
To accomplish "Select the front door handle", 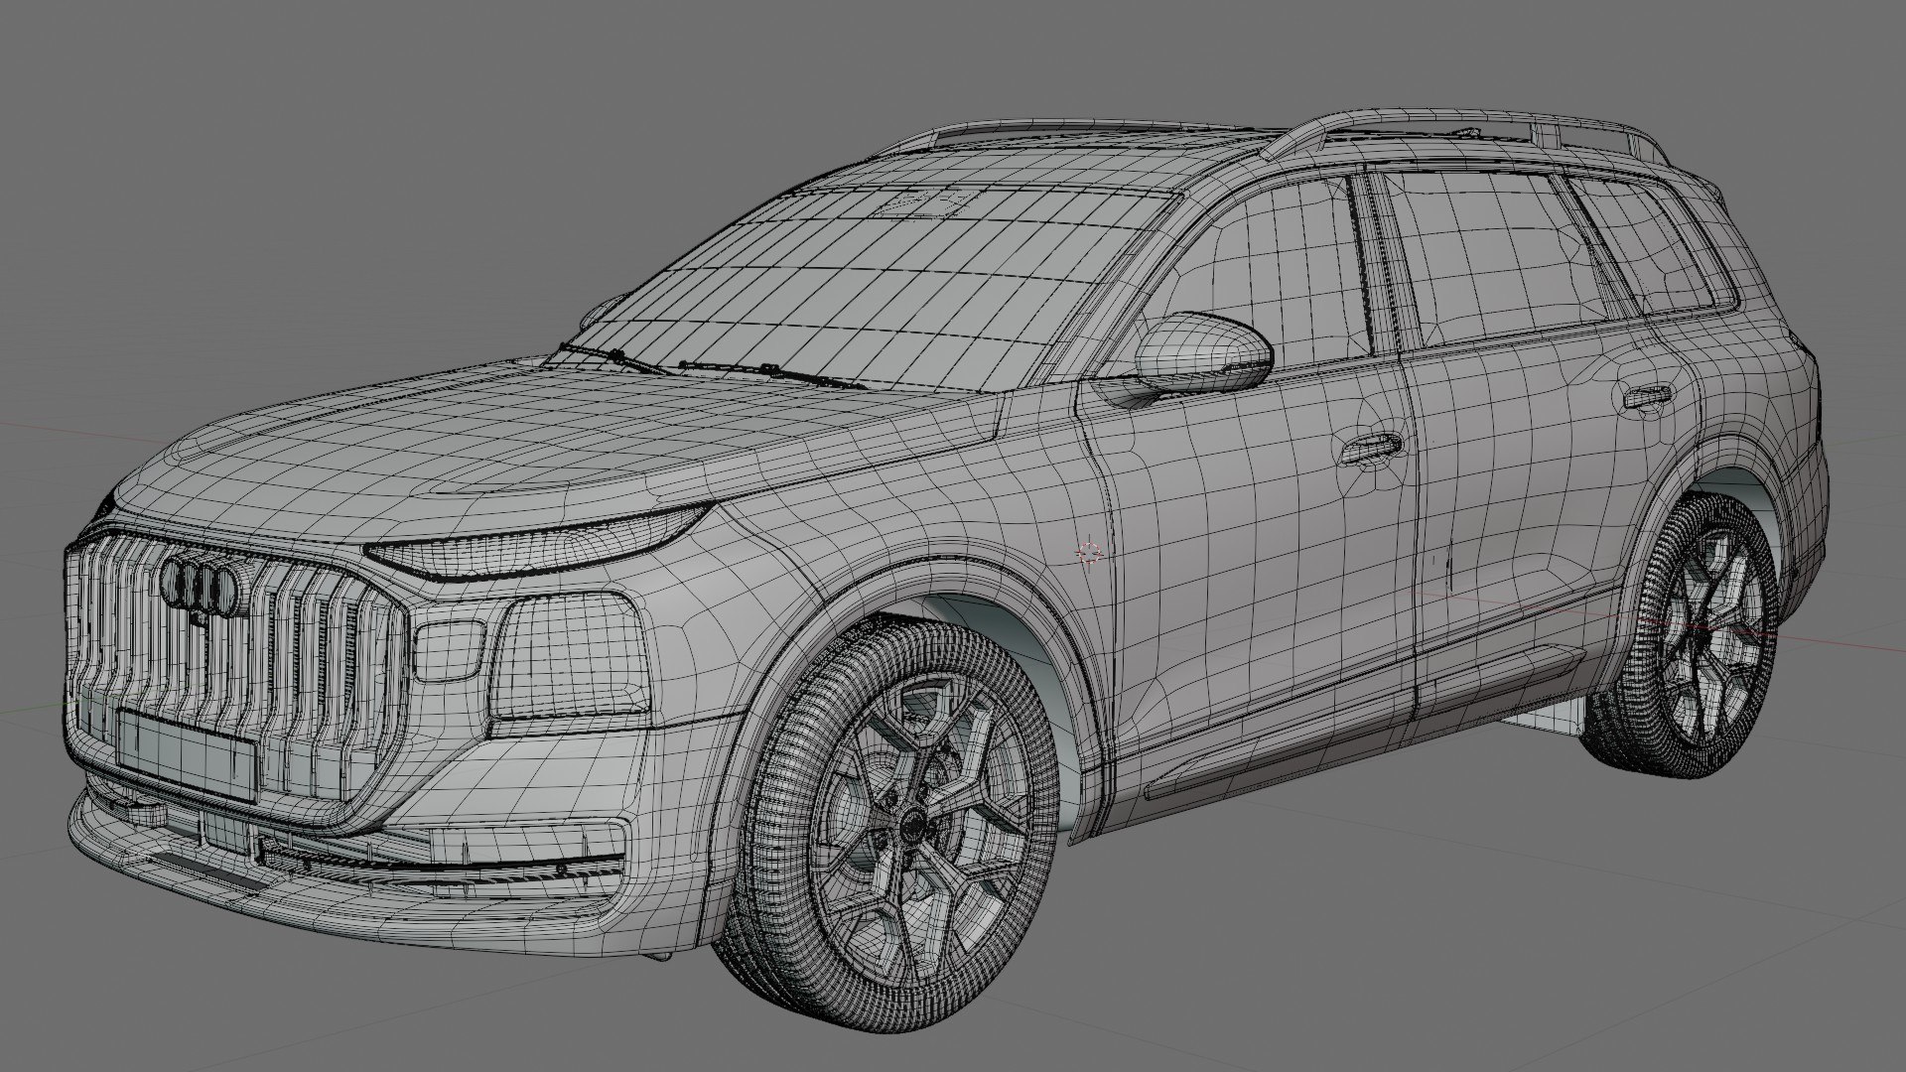I will (1370, 450).
